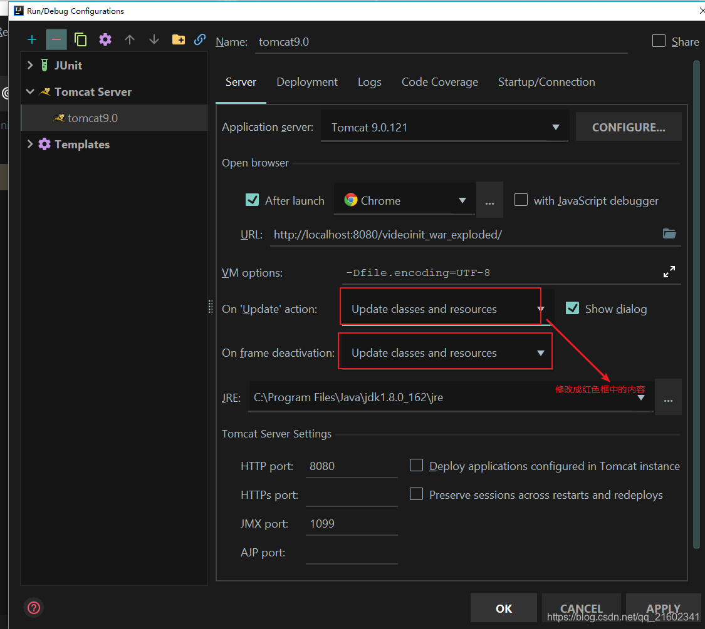Enable Deploy applications configured in Tomcat instance

tap(416, 465)
